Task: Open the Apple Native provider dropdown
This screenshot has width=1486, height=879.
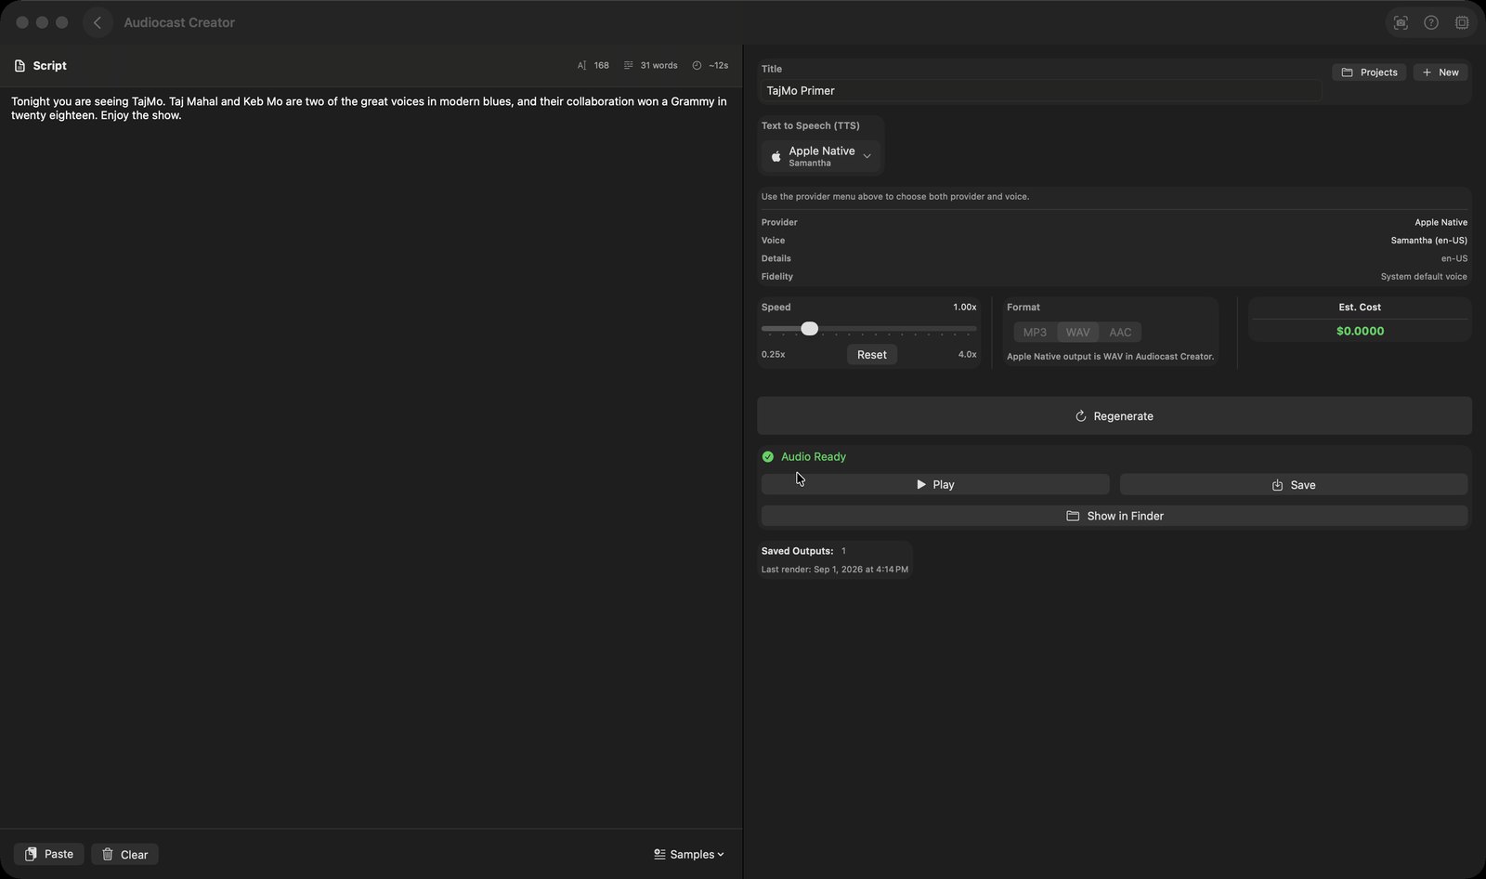Action: coord(821,156)
